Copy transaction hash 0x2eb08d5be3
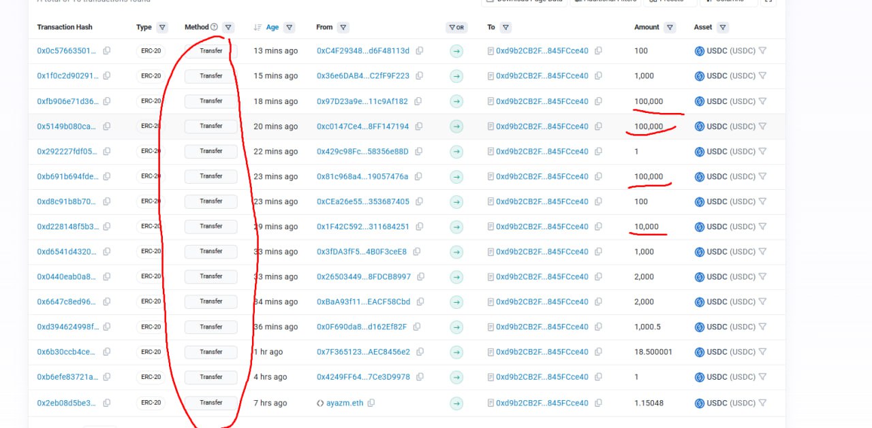Screen dimensions: 872x428 point(106,403)
